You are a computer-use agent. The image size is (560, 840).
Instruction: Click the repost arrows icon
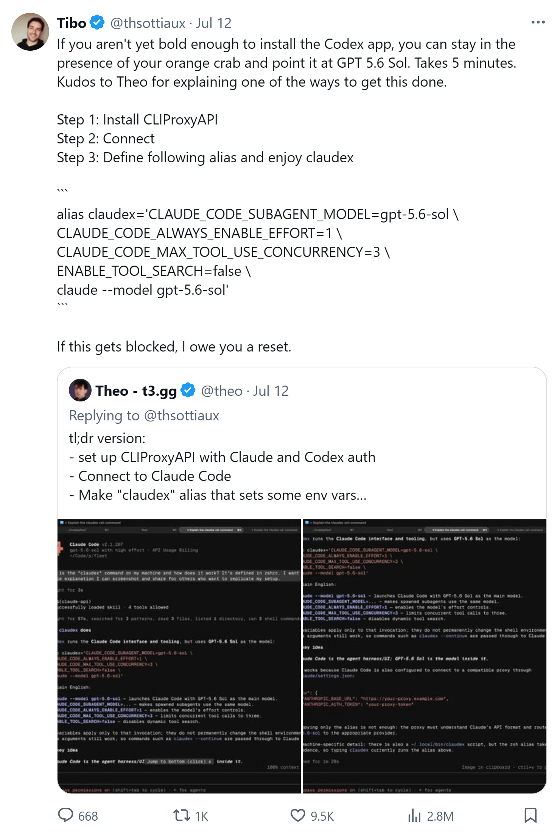pyautogui.click(x=182, y=815)
